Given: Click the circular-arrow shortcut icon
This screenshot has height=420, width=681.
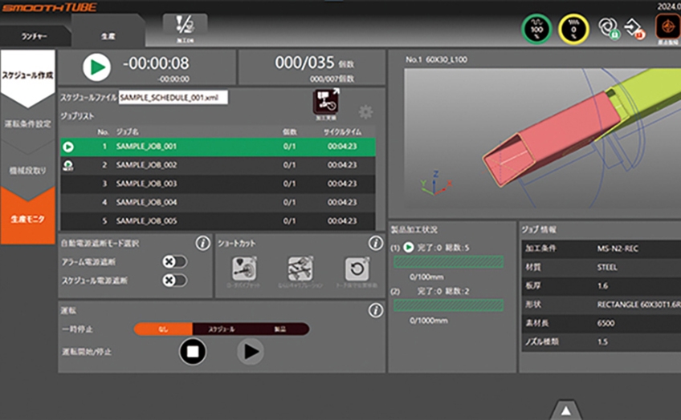Looking at the screenshot, I should coord(356,269).
